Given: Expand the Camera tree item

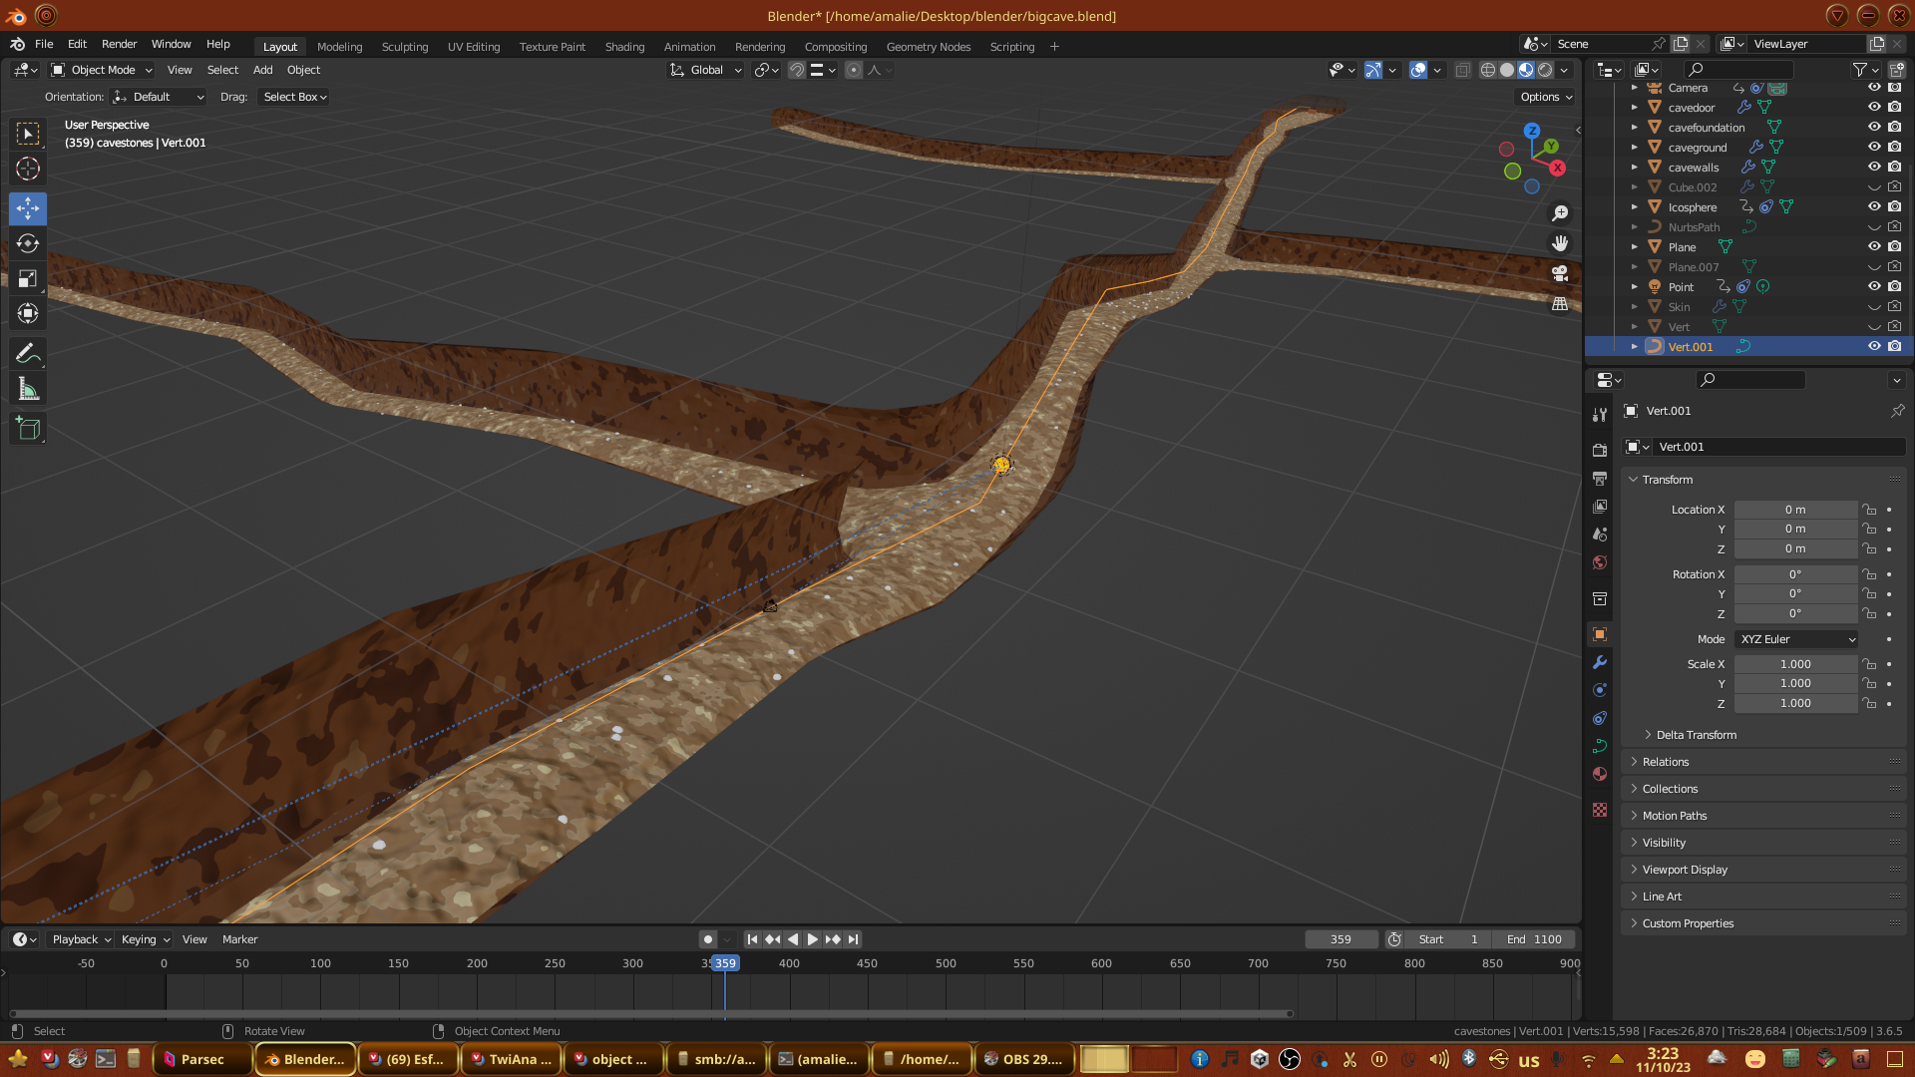Looking at the screenshot, I should [x=1634, y=88].
